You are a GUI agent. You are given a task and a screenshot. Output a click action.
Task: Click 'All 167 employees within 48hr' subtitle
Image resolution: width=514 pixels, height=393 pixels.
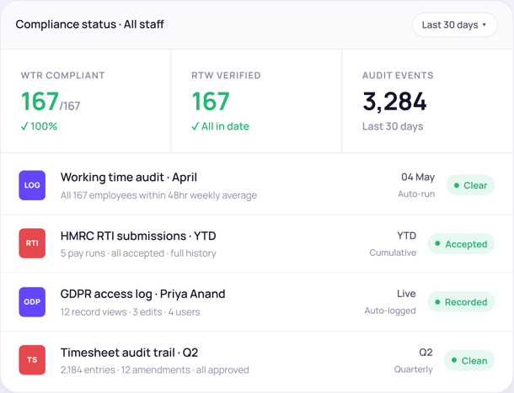coord(158,195)
